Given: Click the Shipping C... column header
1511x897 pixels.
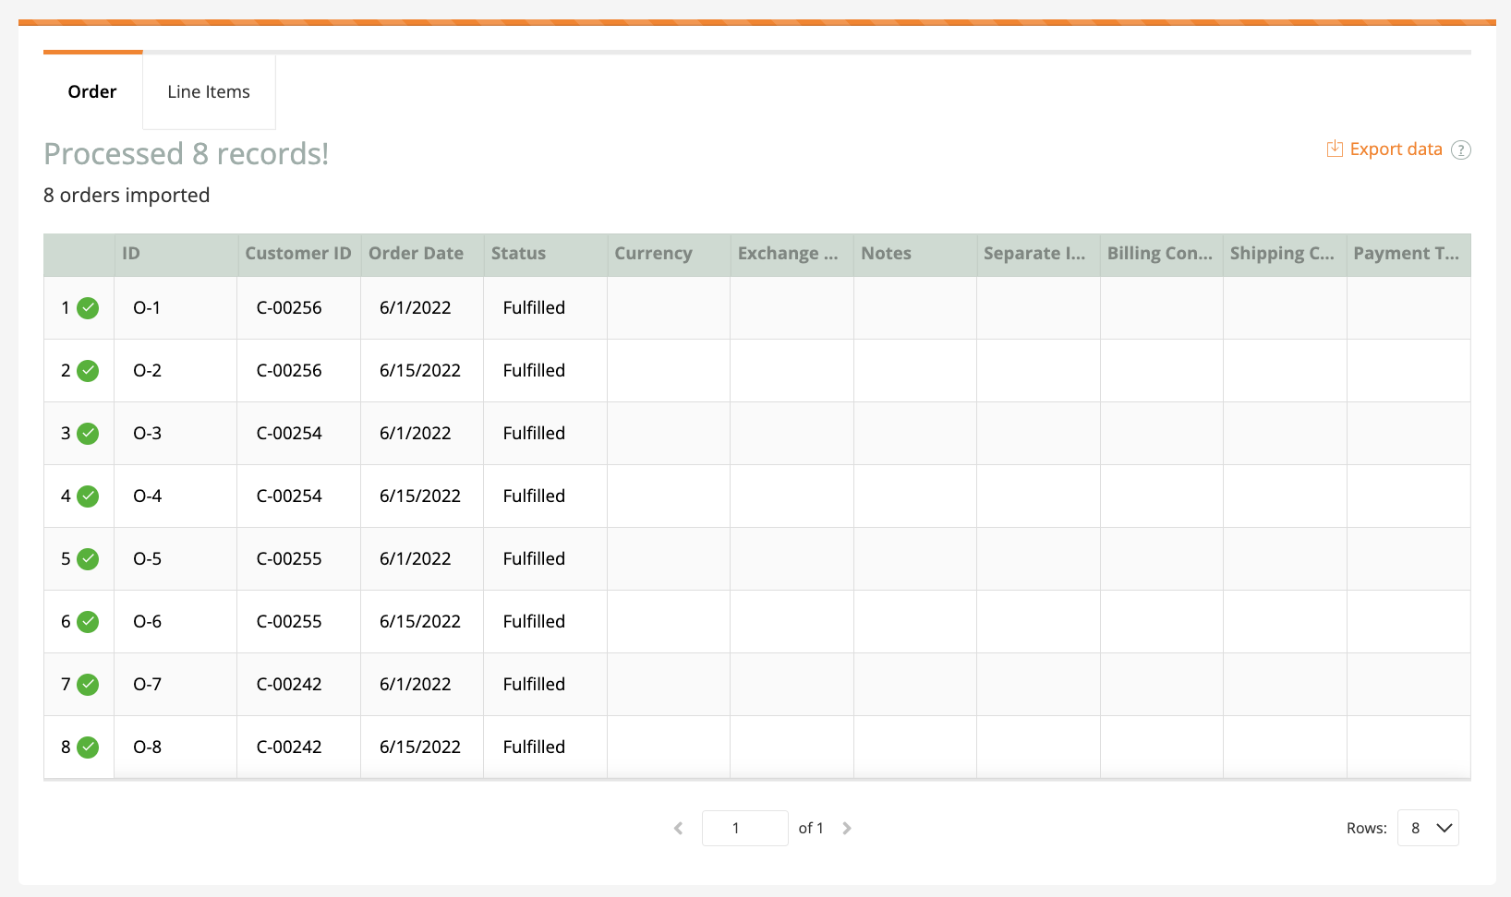Looking at the screenshot, I should click(x=1285, y=254).
